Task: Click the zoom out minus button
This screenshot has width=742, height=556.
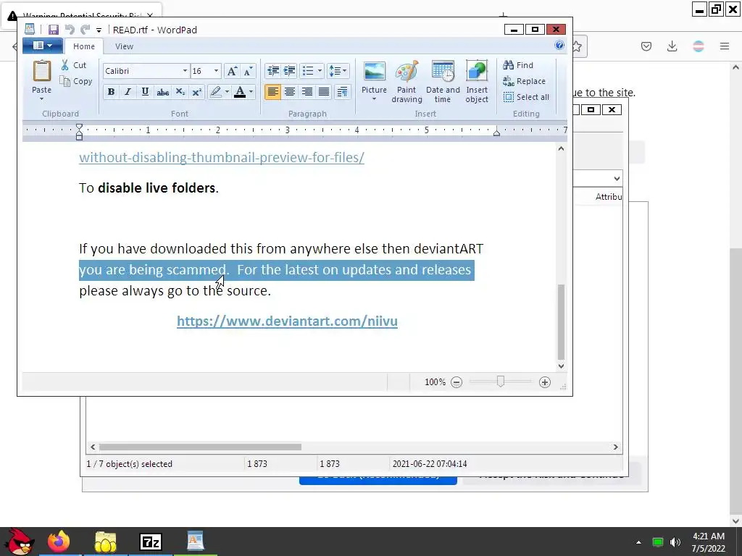Action: coord(457,382)
